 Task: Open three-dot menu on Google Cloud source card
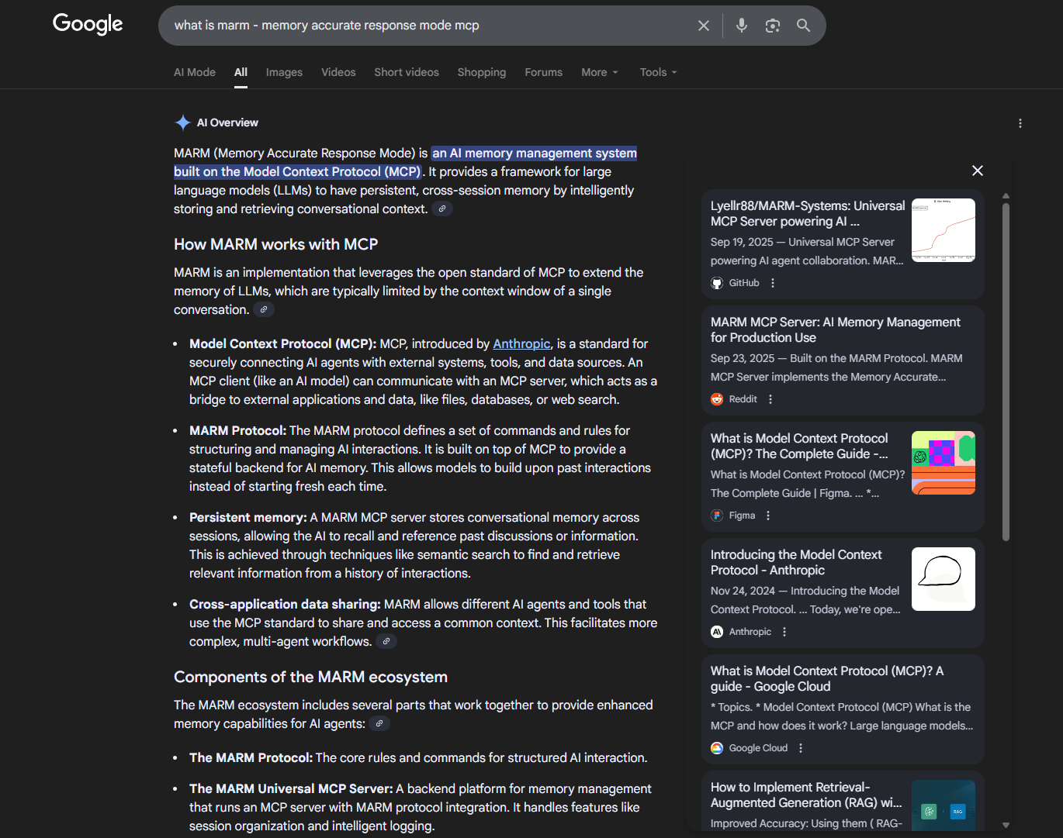pyautogui.click(x=801, y=748)
